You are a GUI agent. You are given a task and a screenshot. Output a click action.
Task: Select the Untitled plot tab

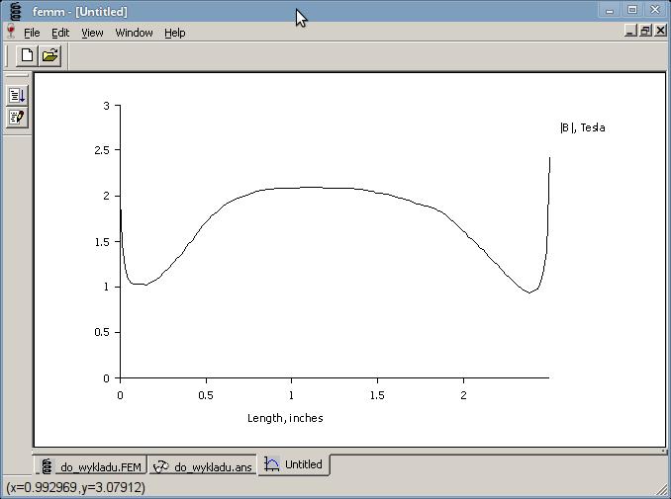294,464
